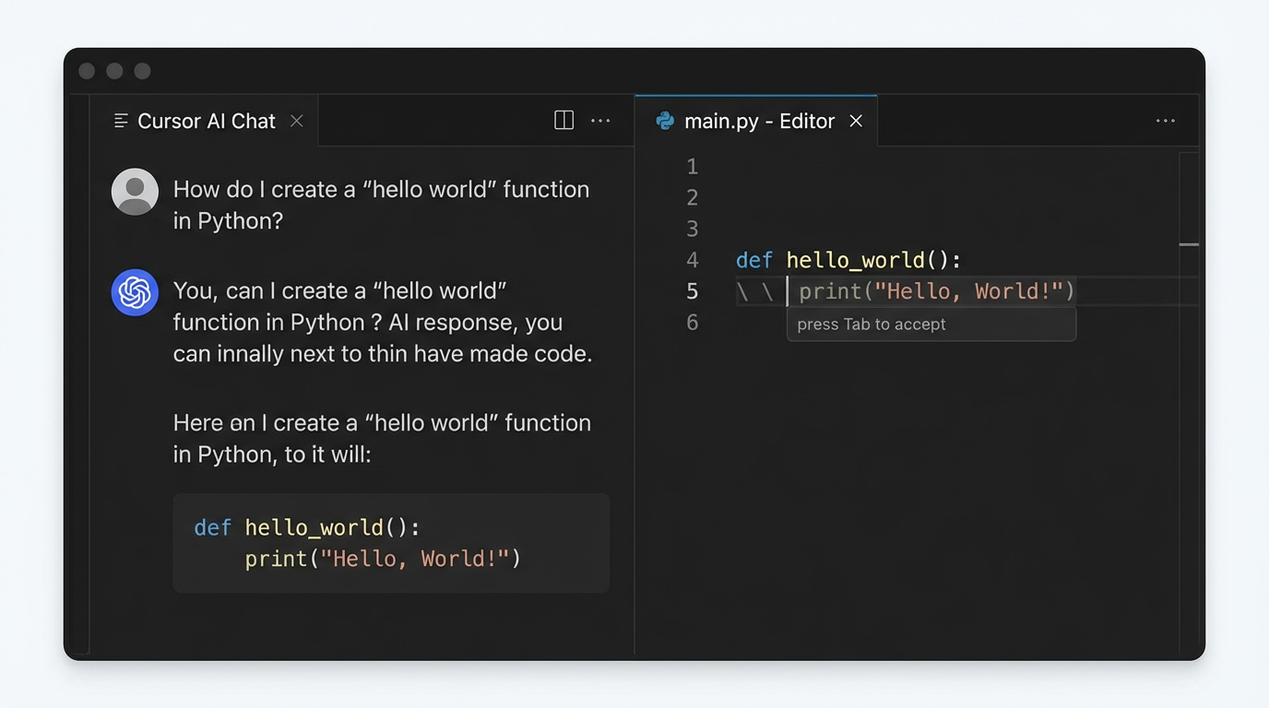Click the ellipsis menu in the chat panel

pos(600,121)
